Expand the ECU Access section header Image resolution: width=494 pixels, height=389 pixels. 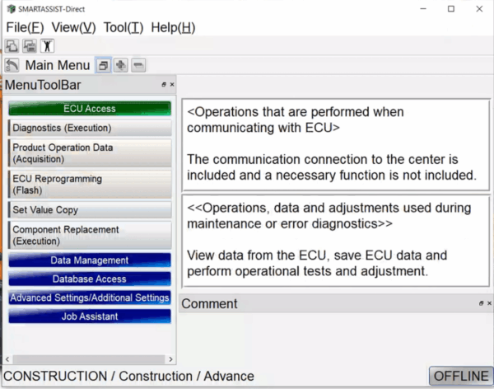tap(90, 109)
